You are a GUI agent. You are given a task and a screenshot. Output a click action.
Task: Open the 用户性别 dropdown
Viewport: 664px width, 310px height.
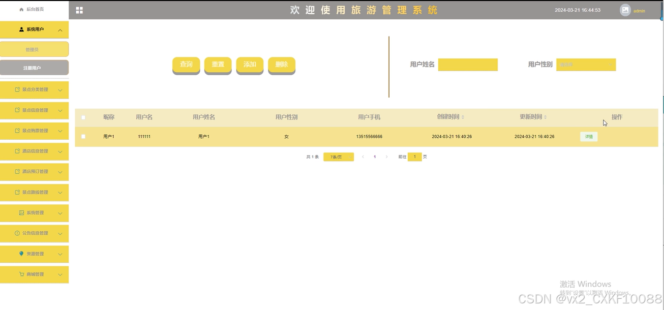(x=586, y=65)
